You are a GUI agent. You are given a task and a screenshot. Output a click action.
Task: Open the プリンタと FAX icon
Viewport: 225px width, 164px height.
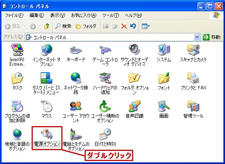point(193,78)
